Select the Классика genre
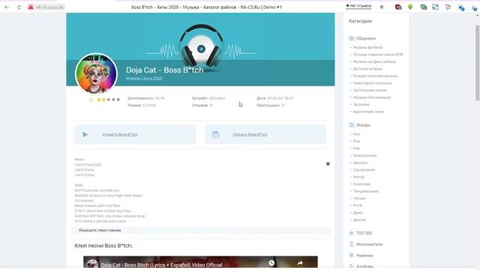 (361, 184)
